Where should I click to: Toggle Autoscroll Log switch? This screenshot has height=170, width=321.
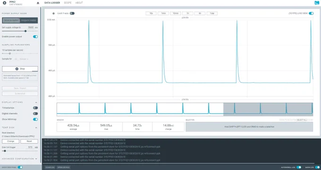pyautogui.click(x=299, y=167)
